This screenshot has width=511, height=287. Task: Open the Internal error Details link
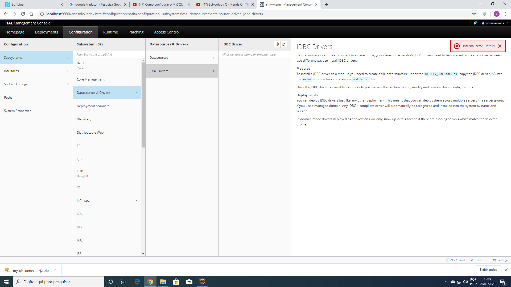[x=489, y=46]
